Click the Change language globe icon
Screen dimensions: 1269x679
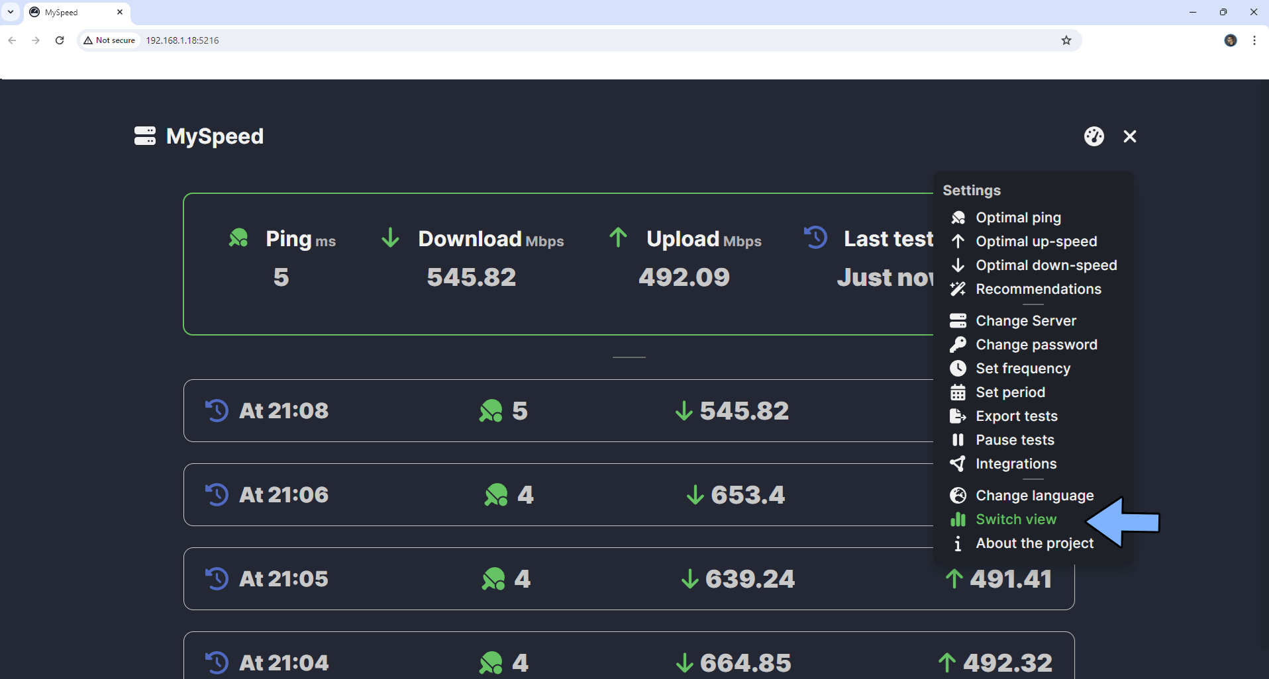(x=958, y=496)
